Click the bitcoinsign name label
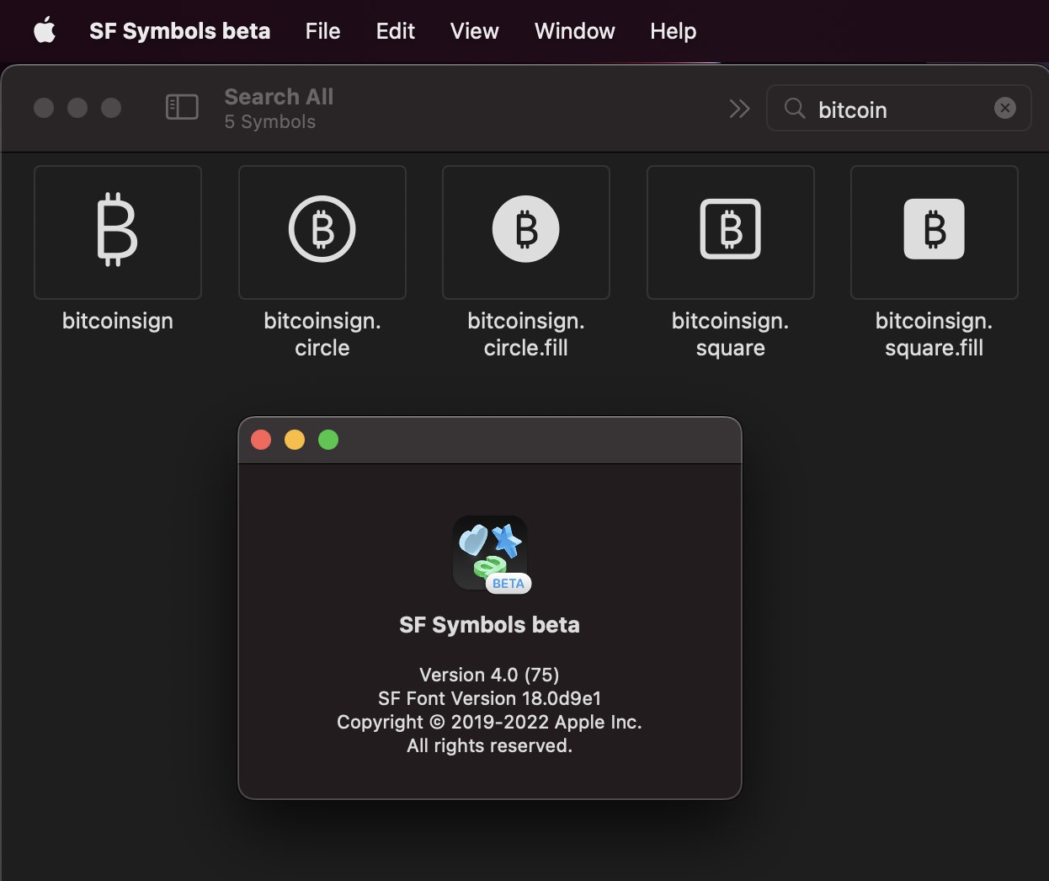This screenshot has width=1049, height=881. [118, 321]
